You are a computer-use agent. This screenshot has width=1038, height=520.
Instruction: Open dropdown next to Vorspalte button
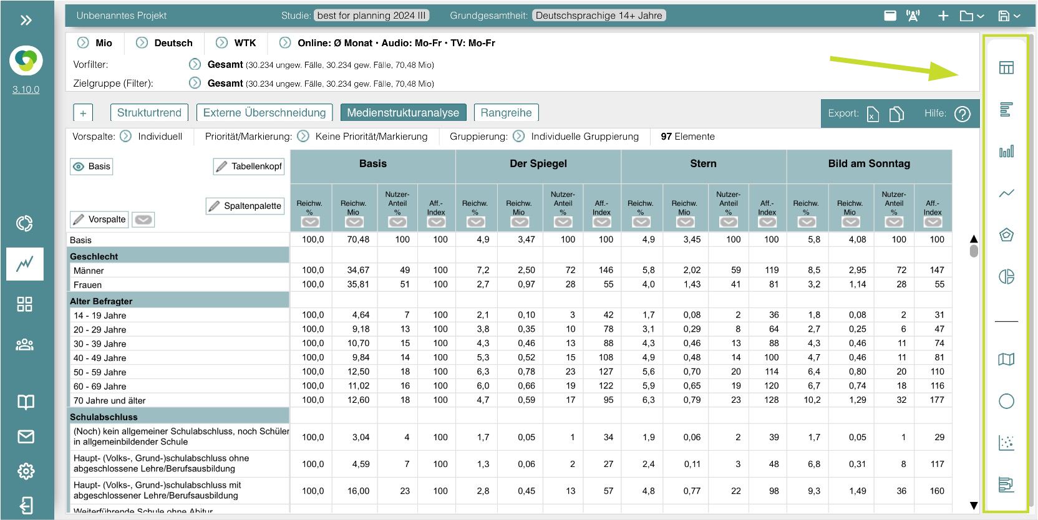pyautogui.click(x=143, y=219)
